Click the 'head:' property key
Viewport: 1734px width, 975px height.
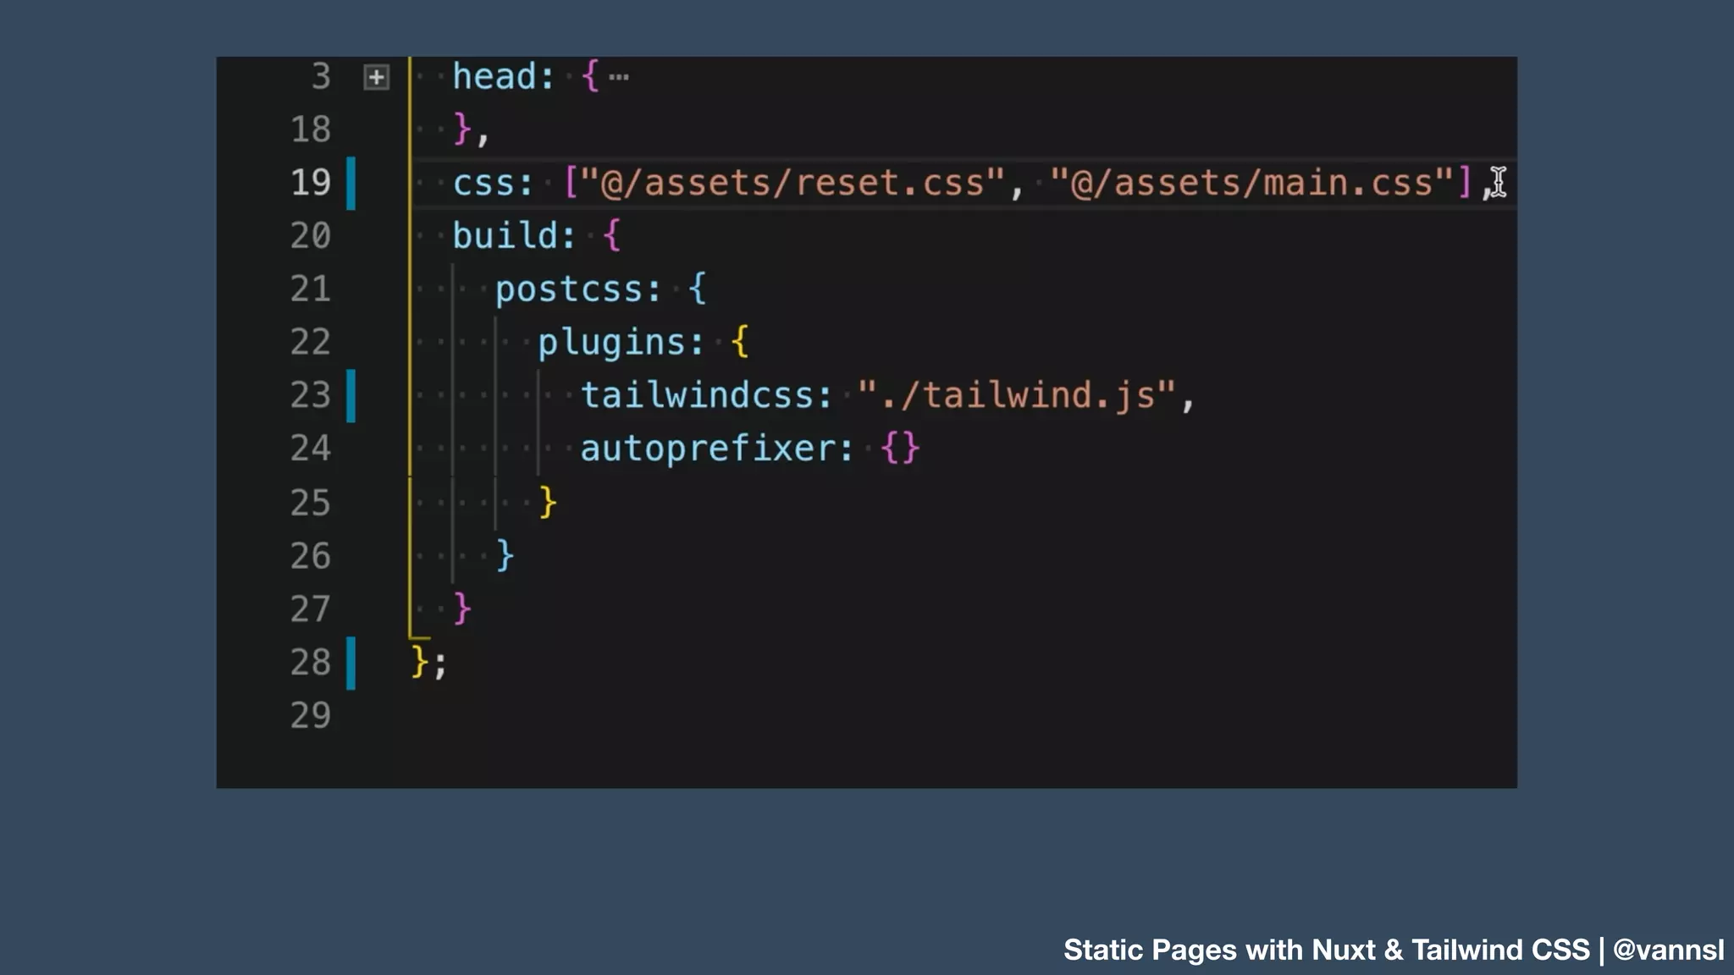coord(503,77)
